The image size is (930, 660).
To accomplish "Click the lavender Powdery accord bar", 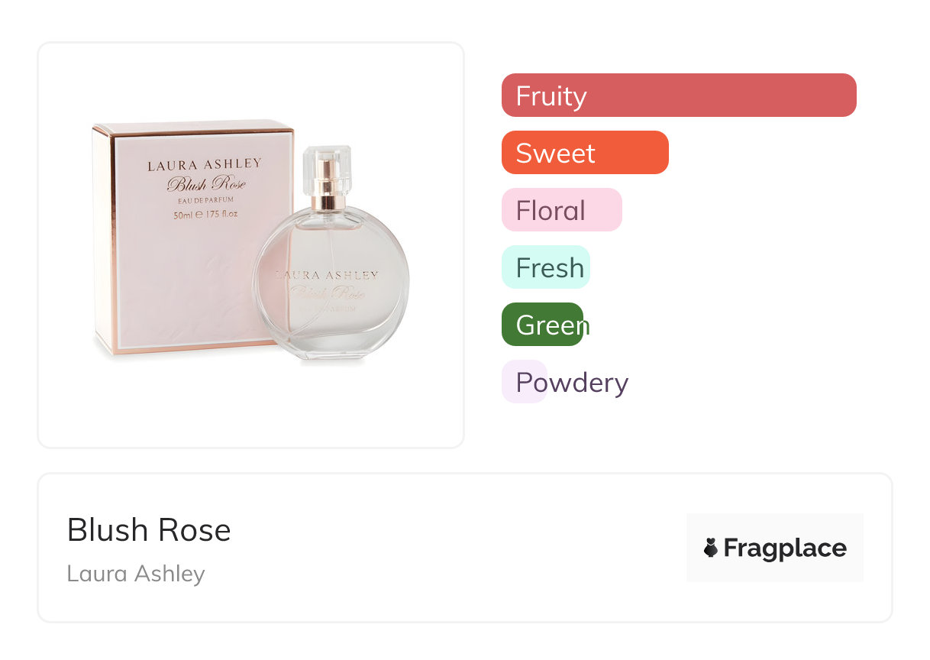I will point(524,382).
